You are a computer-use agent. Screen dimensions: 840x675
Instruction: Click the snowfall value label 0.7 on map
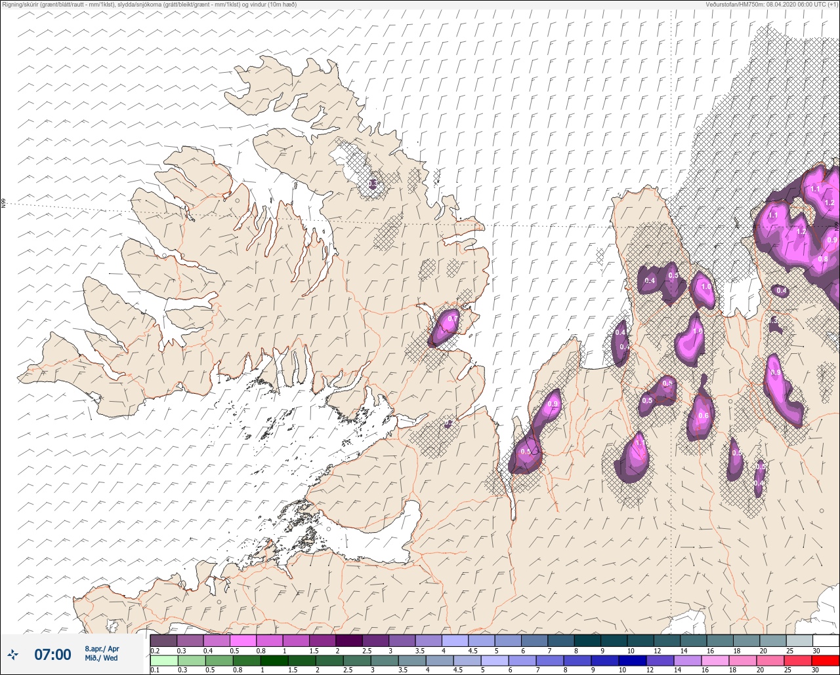[452, 319]
